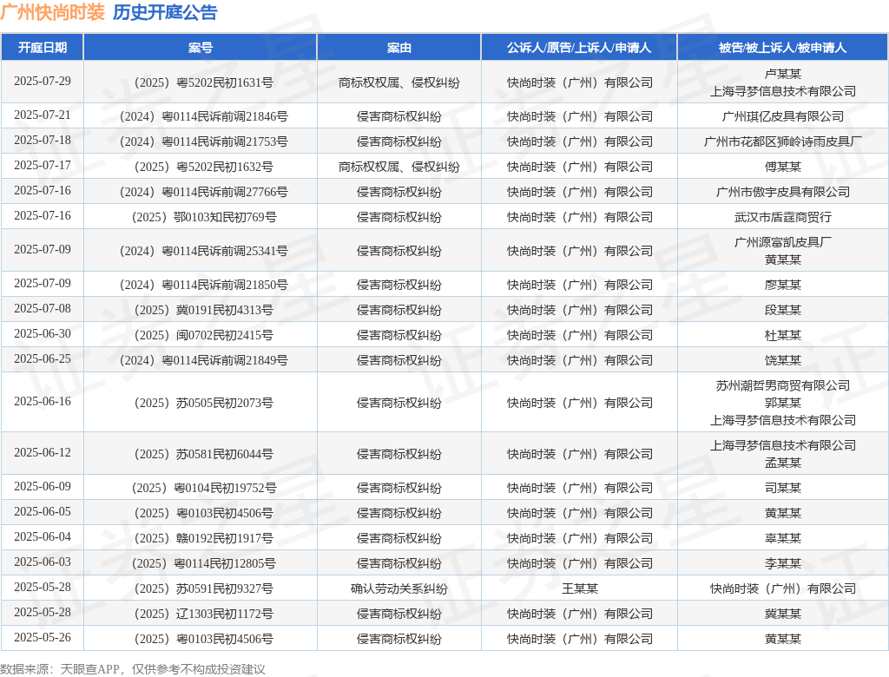Screen dimensions: 889x677
Task: Select case number 粤0104民初19752号
Action: [x=203, y=488]
